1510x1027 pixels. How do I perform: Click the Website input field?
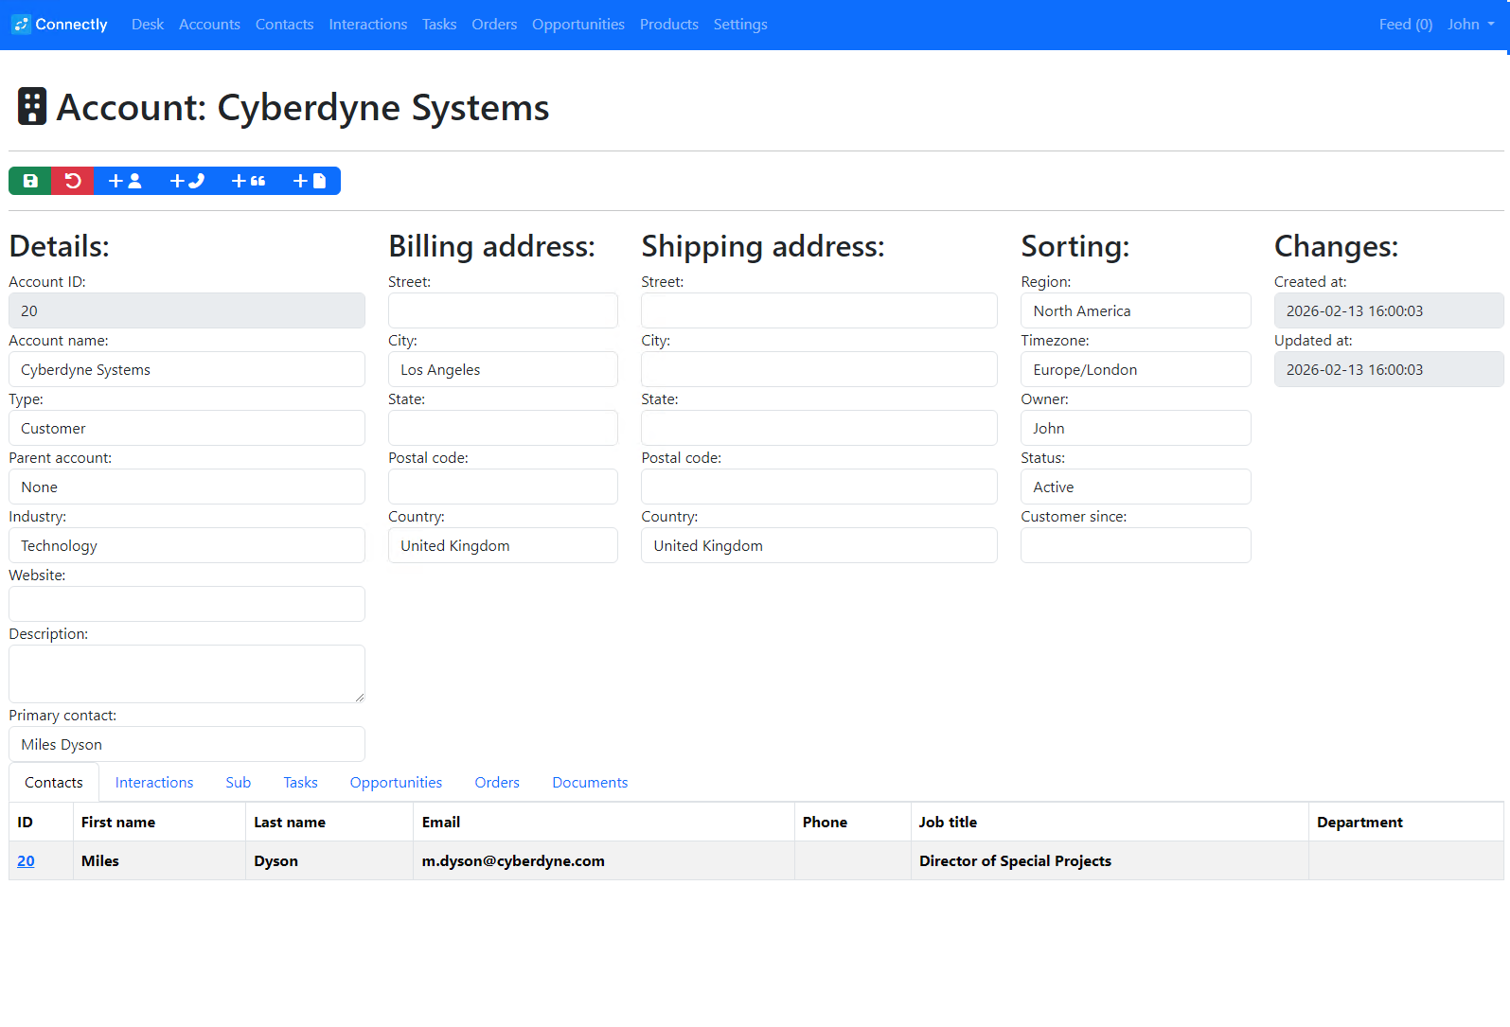tap(187, 604)
